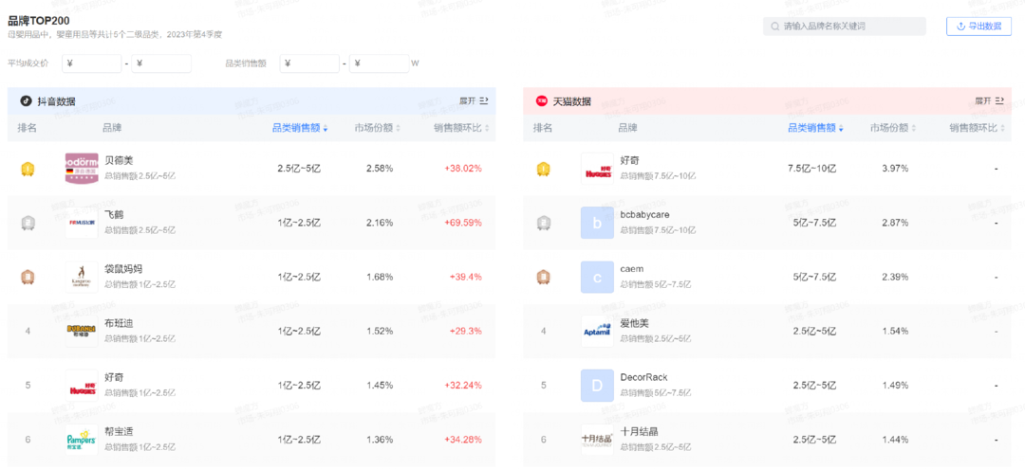Sort Tmall table by 品类销售额
Viewport: 1025px width, 469px height.
[x=815, y=128]
